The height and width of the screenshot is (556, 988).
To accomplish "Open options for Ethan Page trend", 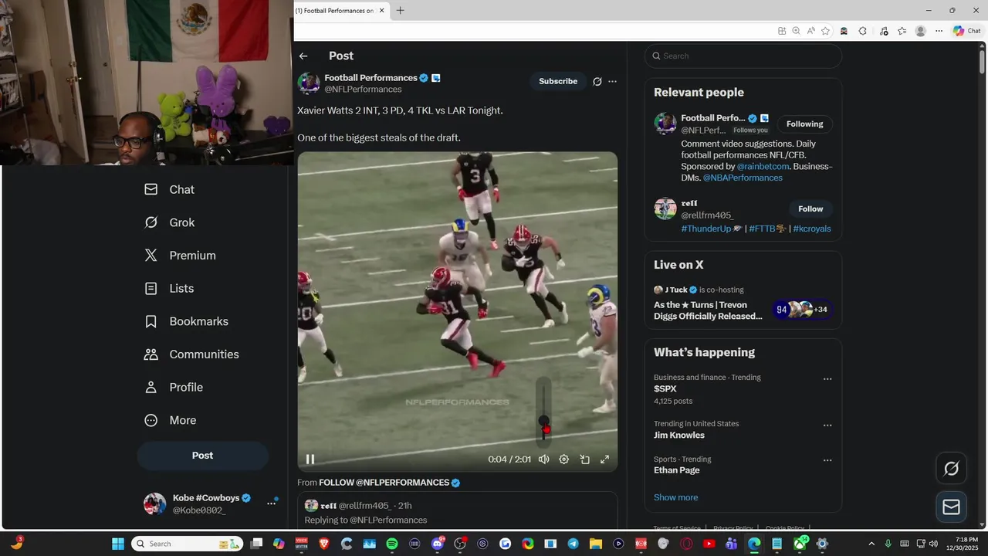I will (827, 461).
